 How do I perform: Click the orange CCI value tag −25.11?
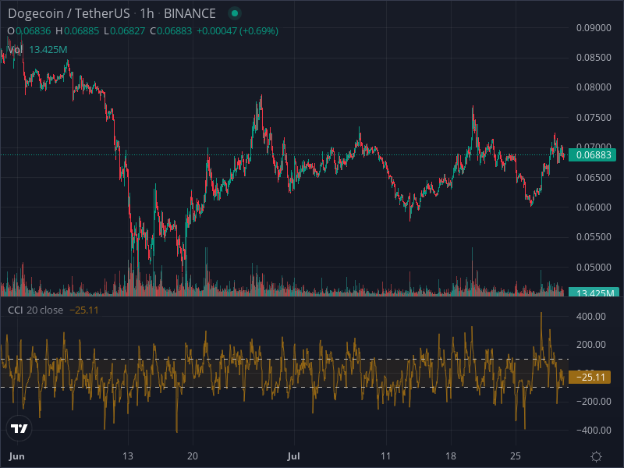tap(590, 377)
